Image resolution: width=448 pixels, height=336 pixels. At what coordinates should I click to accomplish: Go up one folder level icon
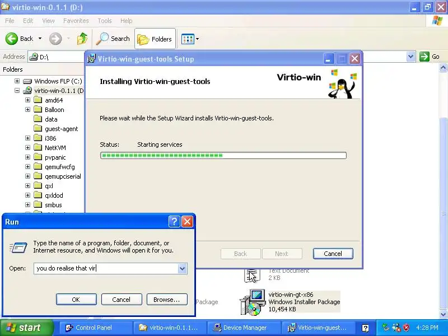[x=82, y=39]
